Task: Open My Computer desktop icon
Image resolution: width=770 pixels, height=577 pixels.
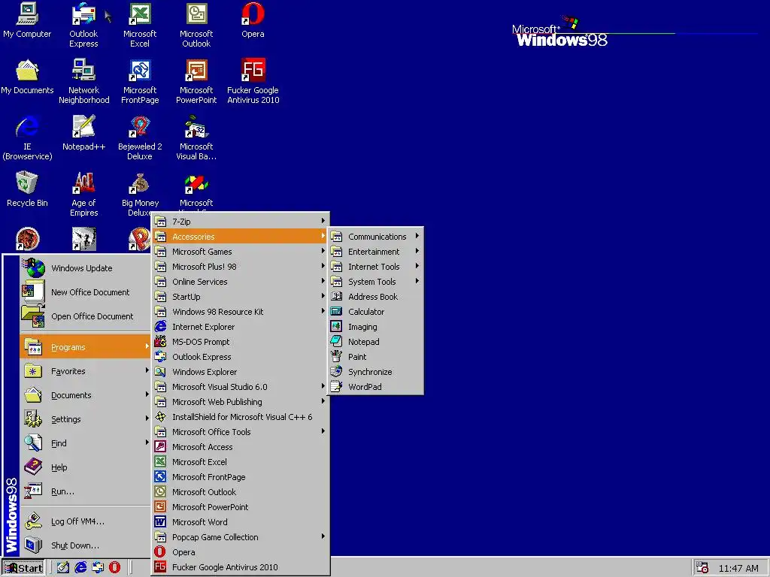Action: tap(27, 20)
